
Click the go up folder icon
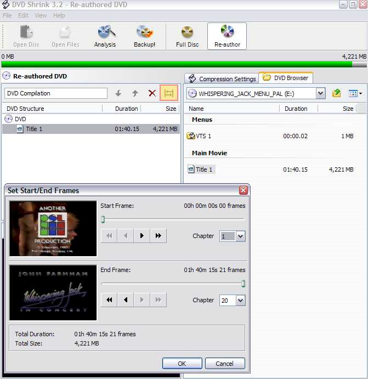pyautogui.click(x=336, y=93)
